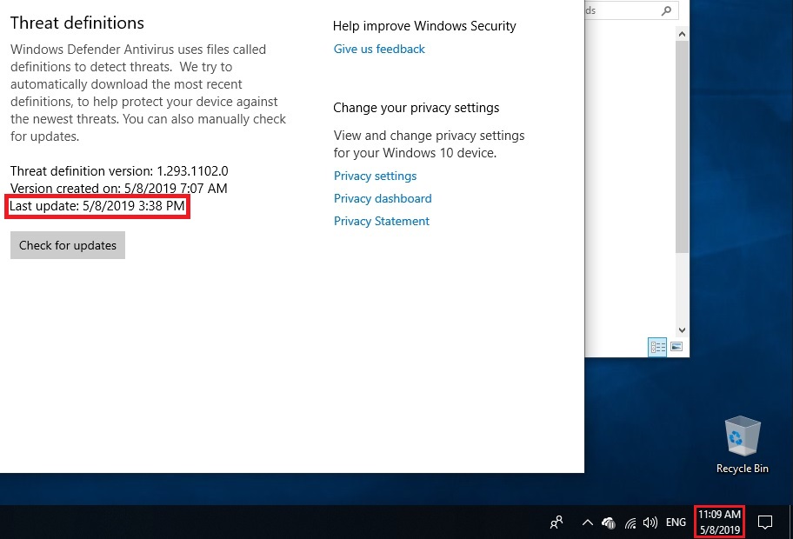Click the search magnifier icon in back window

(x=667, y=10)
